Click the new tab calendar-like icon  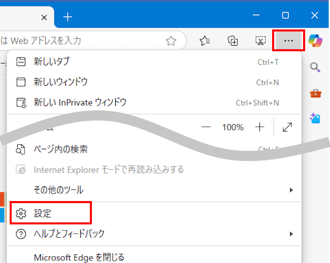coord(21,62)
